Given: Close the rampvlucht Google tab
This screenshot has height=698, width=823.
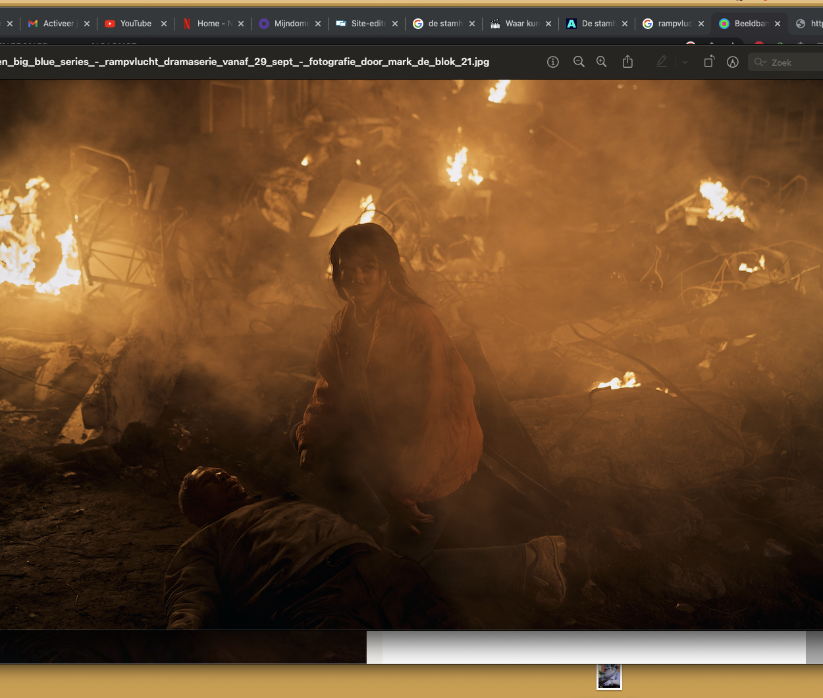Looking at the screenshot, I should click(701, 24).
